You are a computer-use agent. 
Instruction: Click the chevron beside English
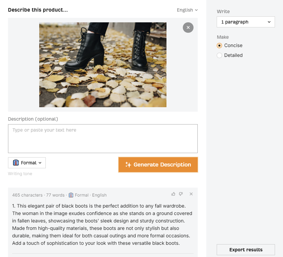pos(196,10)
